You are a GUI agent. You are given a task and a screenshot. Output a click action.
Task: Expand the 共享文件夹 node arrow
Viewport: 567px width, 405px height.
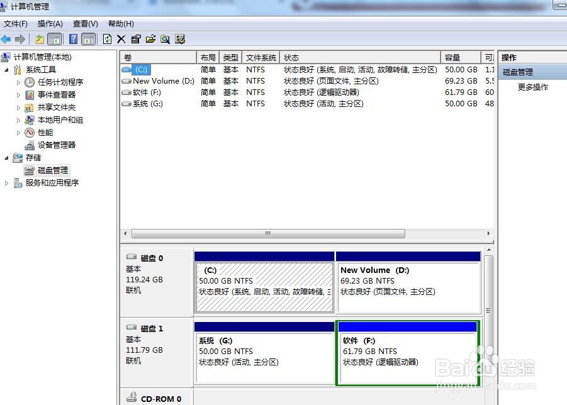(18, 108)
